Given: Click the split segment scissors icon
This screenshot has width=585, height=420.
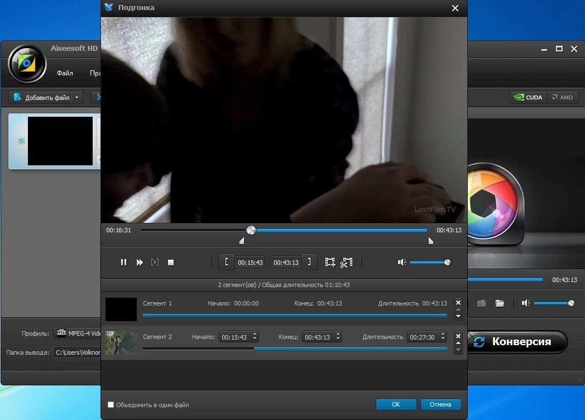Looking at the screenshot, I should (346, 262).
